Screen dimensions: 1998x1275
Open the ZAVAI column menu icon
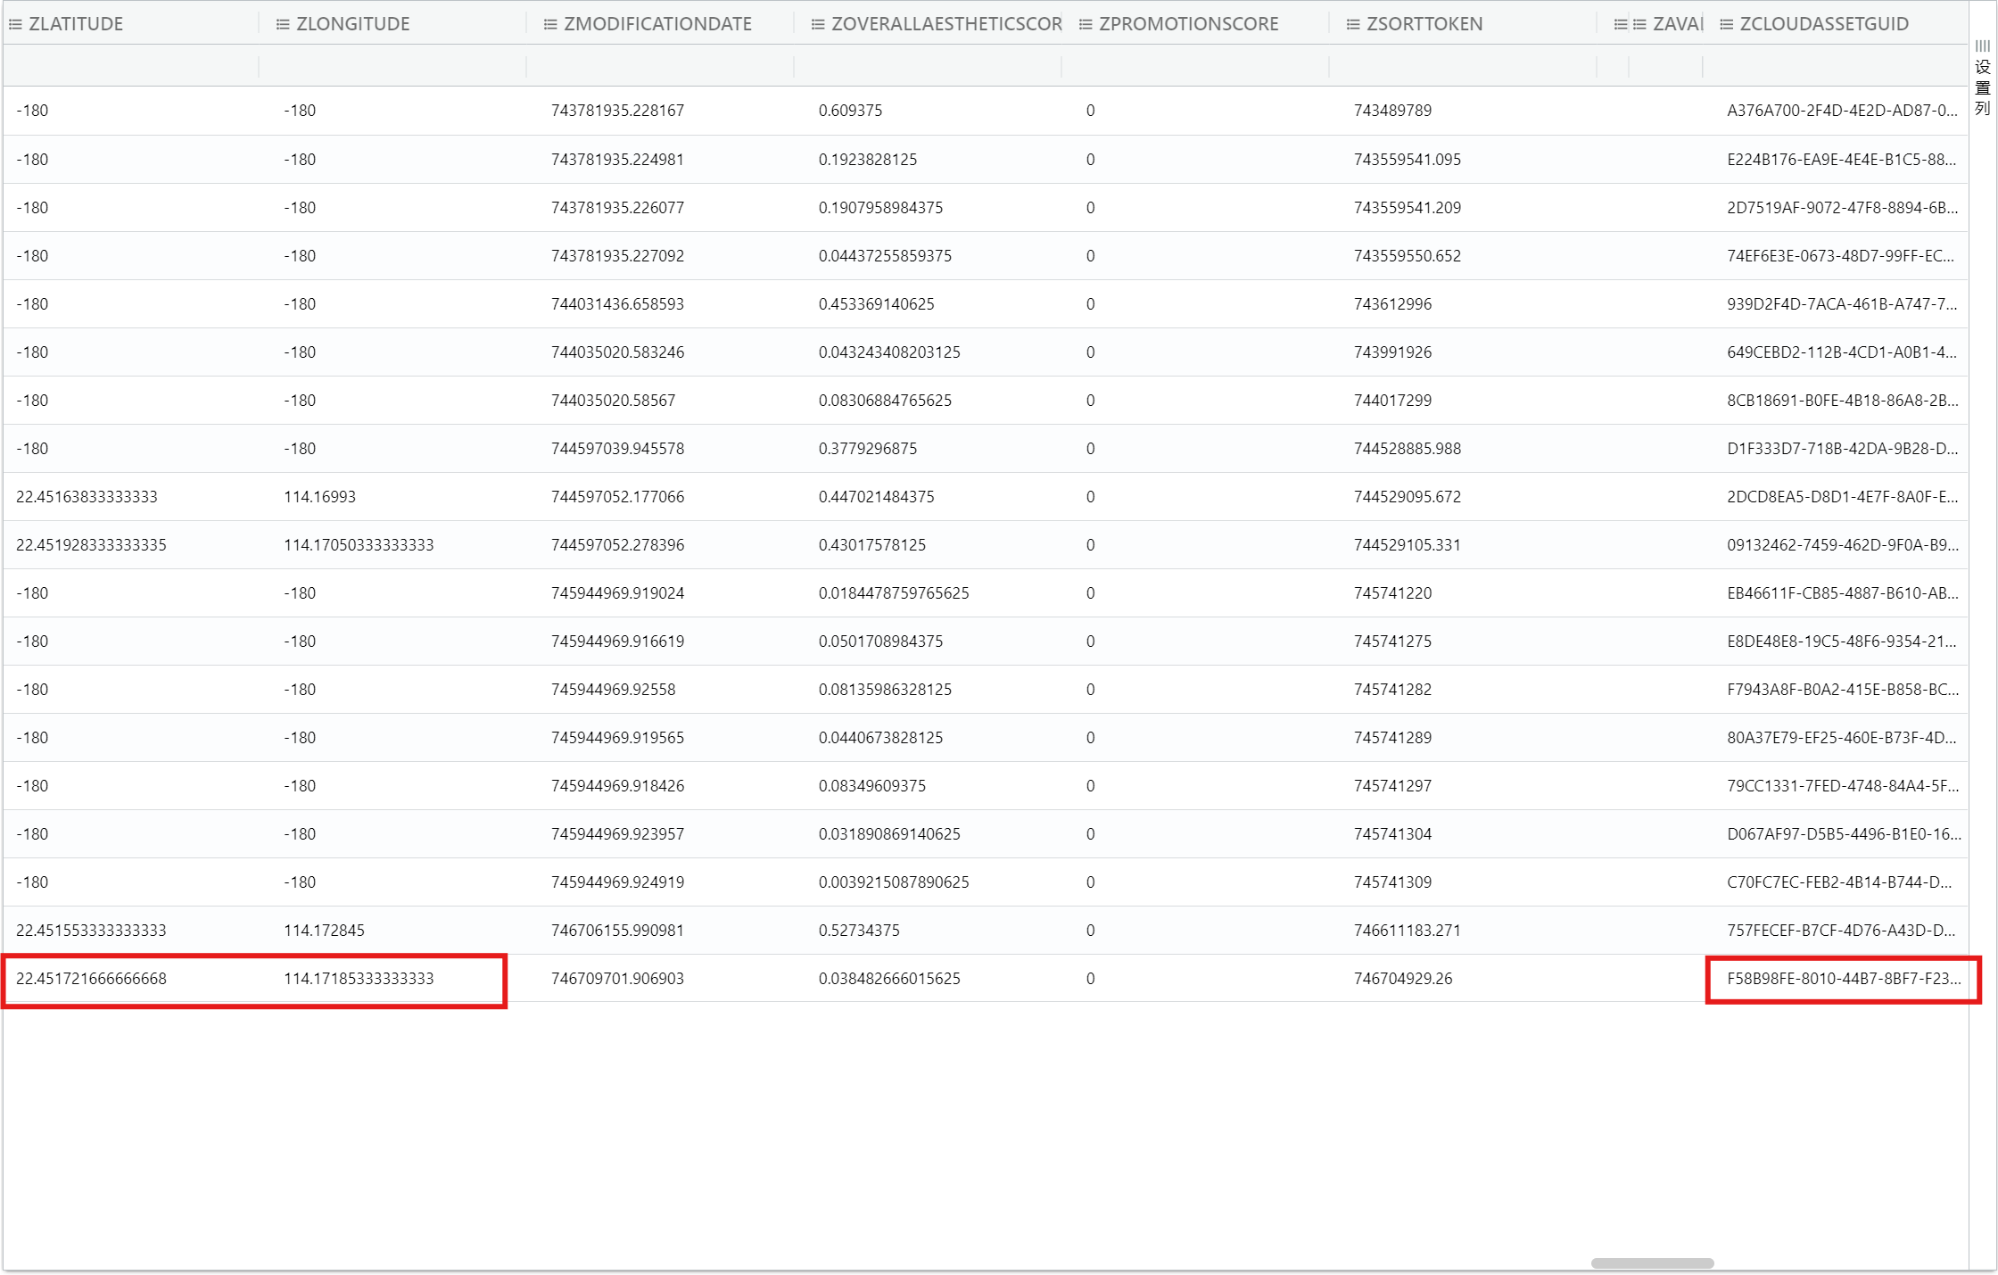[x=1639, y=24]
